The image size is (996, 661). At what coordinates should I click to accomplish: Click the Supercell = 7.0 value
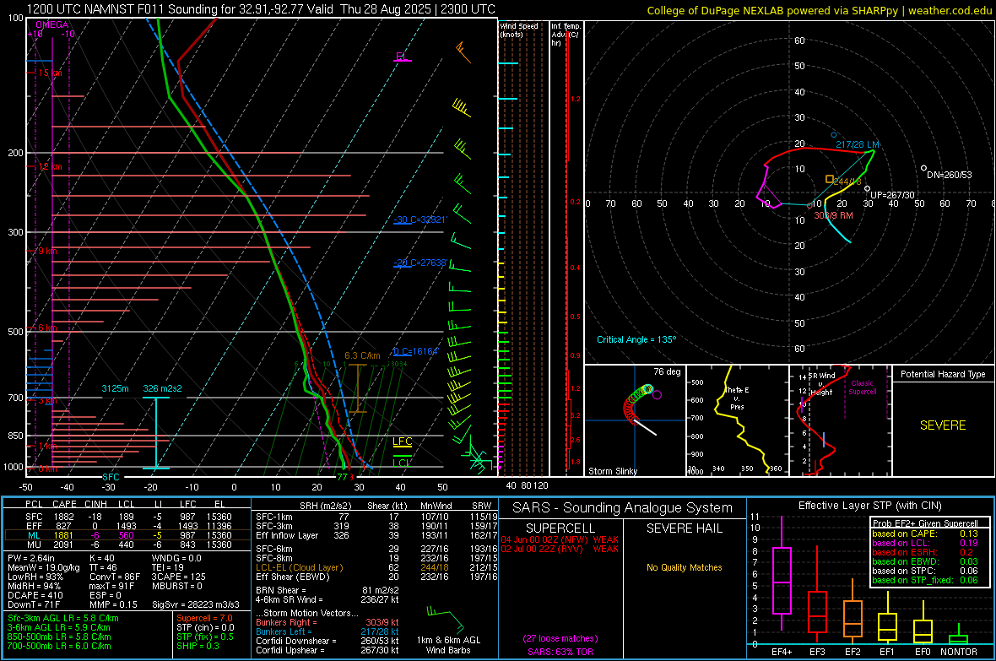(204, 618)
